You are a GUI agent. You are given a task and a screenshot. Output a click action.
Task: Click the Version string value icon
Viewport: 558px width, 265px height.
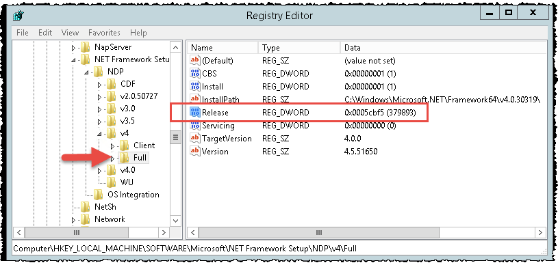[195, 152]
